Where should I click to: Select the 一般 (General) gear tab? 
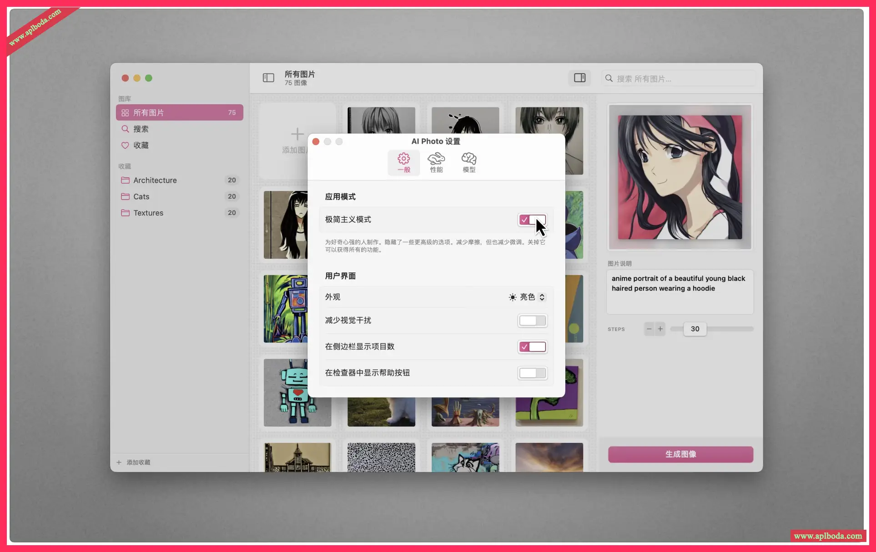pyautogui.click(x=403, y=162)
